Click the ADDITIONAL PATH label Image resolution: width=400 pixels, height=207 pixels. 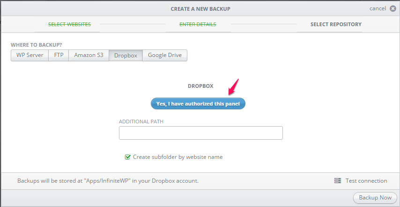click(141, 121)
